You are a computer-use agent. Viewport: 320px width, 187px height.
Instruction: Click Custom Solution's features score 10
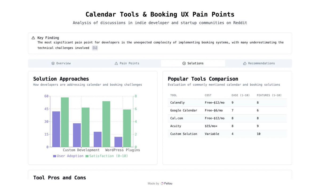click(259, 134)
